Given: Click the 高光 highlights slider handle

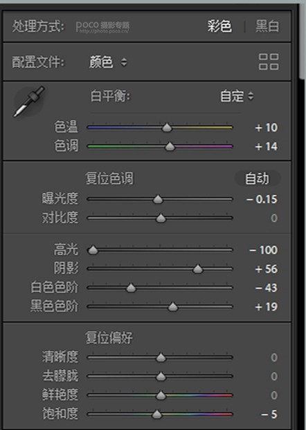Looking at the screenshot, I should [93, 250].
